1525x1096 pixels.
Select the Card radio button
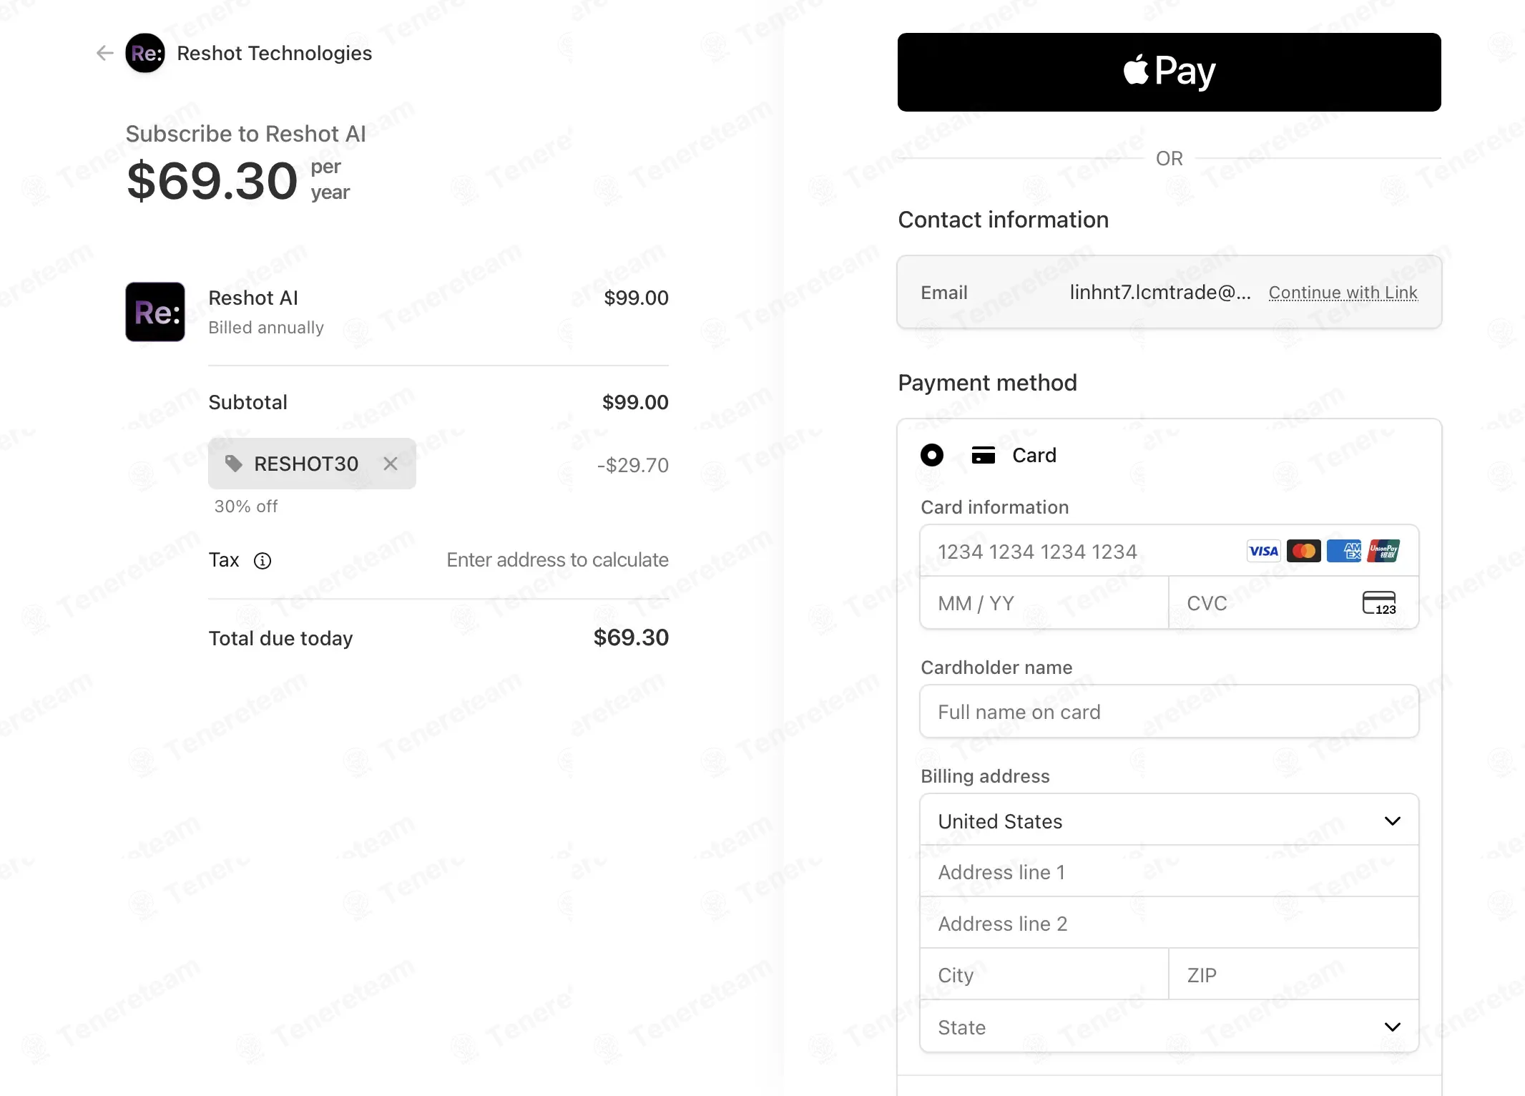click(932, 455)
